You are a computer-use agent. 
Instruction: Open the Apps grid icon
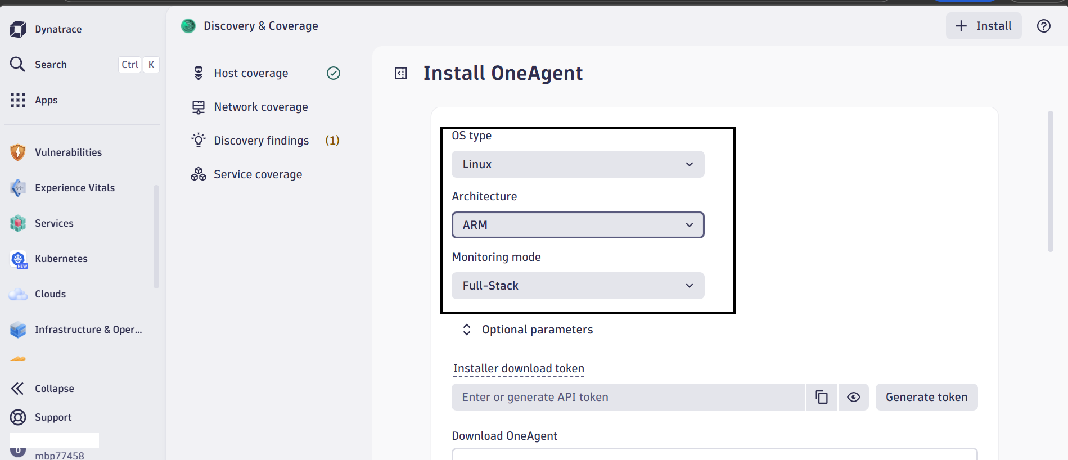(18, 100)
